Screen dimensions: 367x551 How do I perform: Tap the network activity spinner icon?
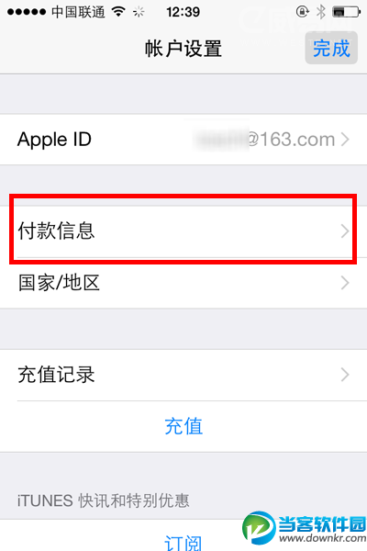coord(139,12)
